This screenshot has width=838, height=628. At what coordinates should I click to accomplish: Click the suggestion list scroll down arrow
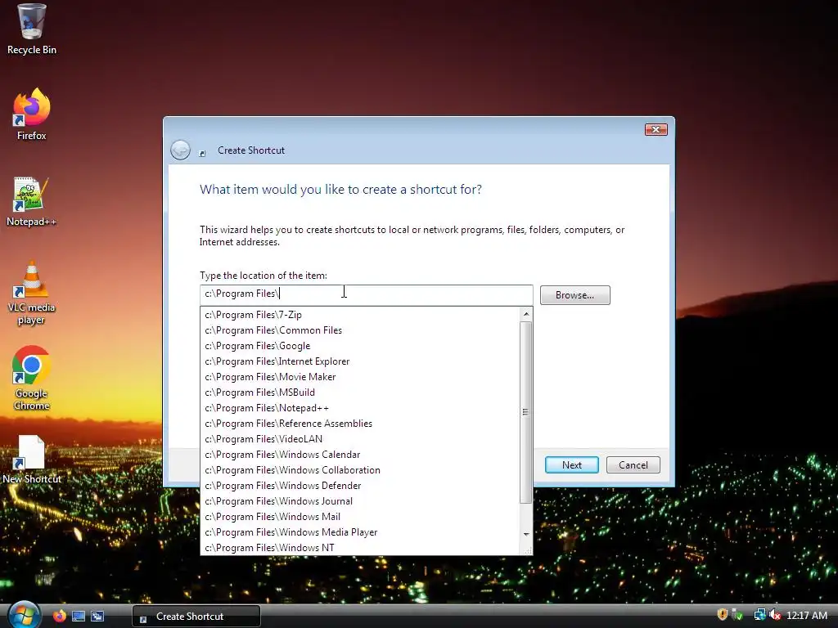526,534
